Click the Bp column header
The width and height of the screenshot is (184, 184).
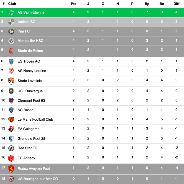click(147, 4)
